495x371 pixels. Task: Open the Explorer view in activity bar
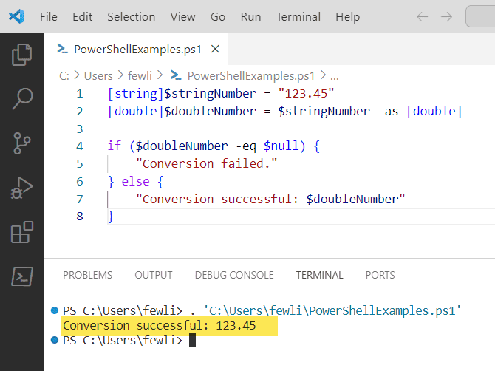(21, 54)
